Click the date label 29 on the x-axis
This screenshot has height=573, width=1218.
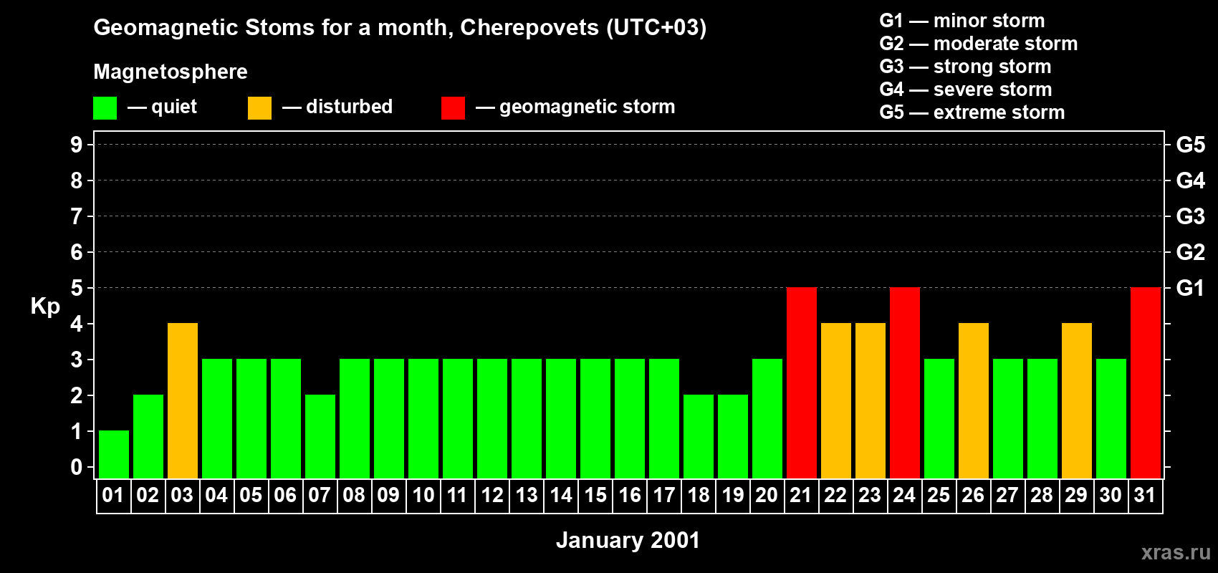[1076, 496]
